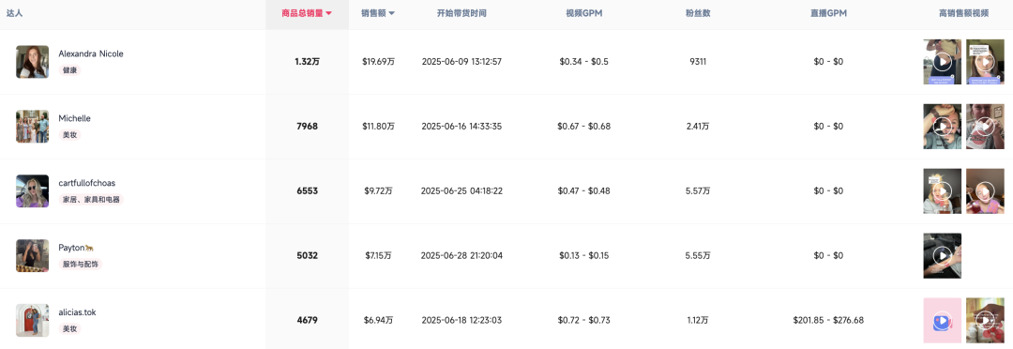Click revenue value $11.80万

point(378,126)
